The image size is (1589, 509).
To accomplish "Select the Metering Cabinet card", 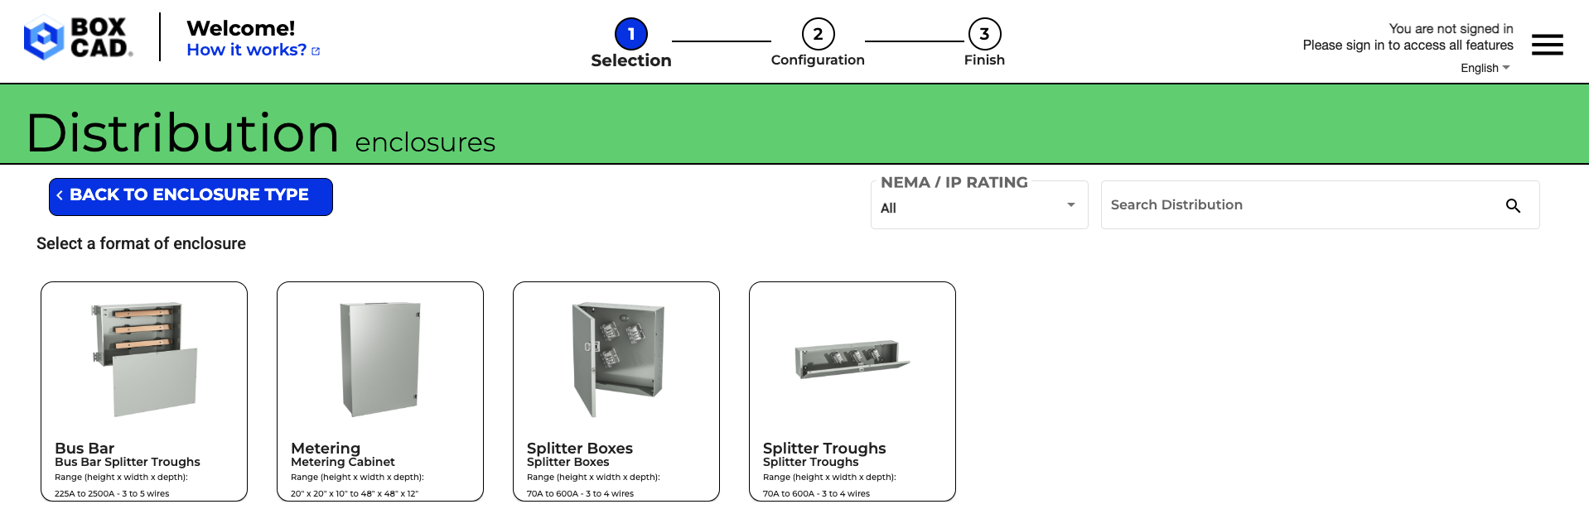I will pos(380,391).
